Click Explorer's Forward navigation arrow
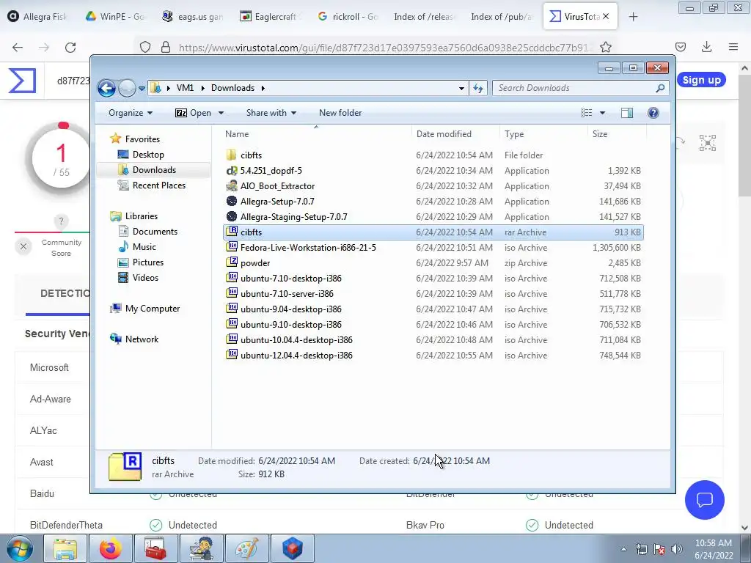 click(x=127, y=88)
